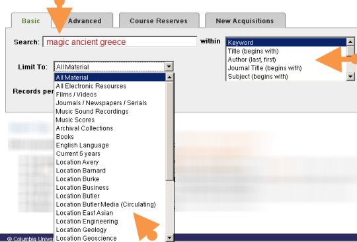357x242 pixels.
Task: Click the search box containing magic ancient greece
Action: 120,42
